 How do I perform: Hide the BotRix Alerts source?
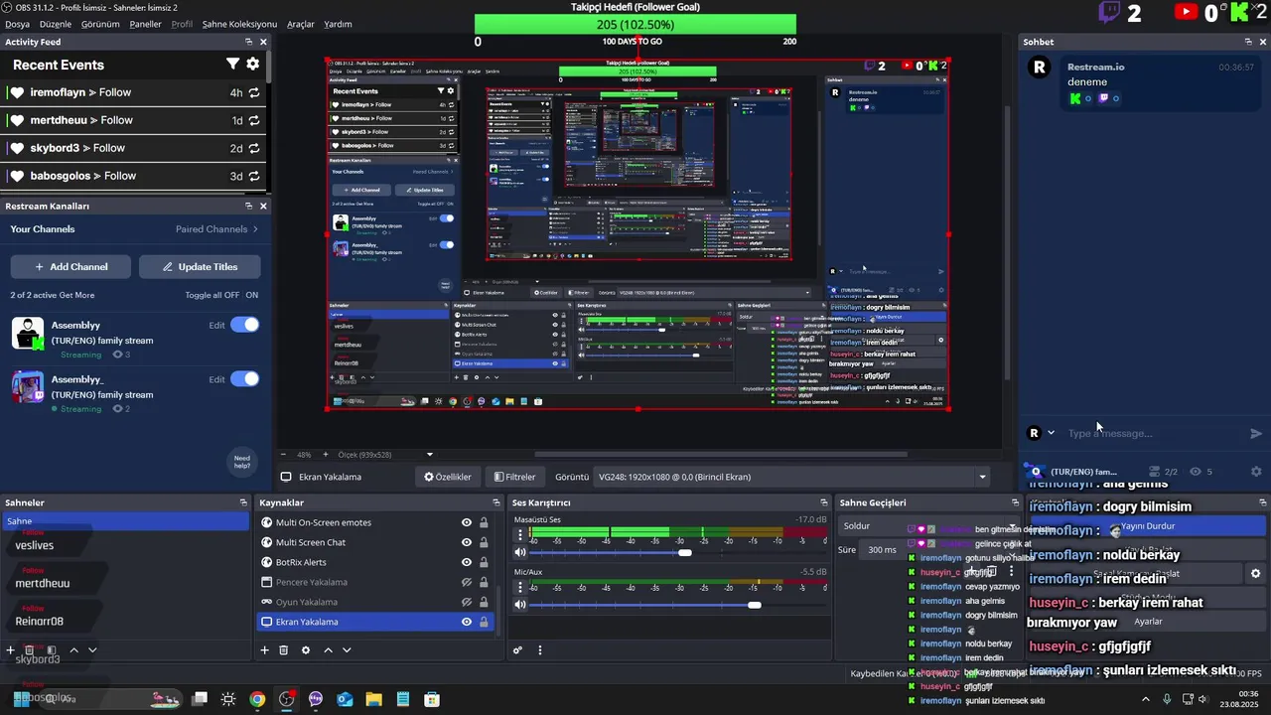click(x=467, y=562)
